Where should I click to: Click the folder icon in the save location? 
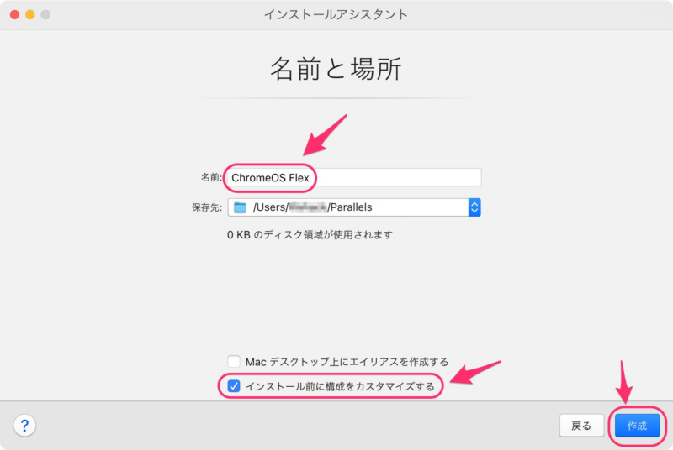tap(240, 207)
